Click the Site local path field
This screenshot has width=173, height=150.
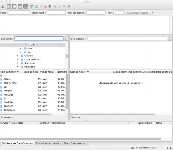[39, 39]
